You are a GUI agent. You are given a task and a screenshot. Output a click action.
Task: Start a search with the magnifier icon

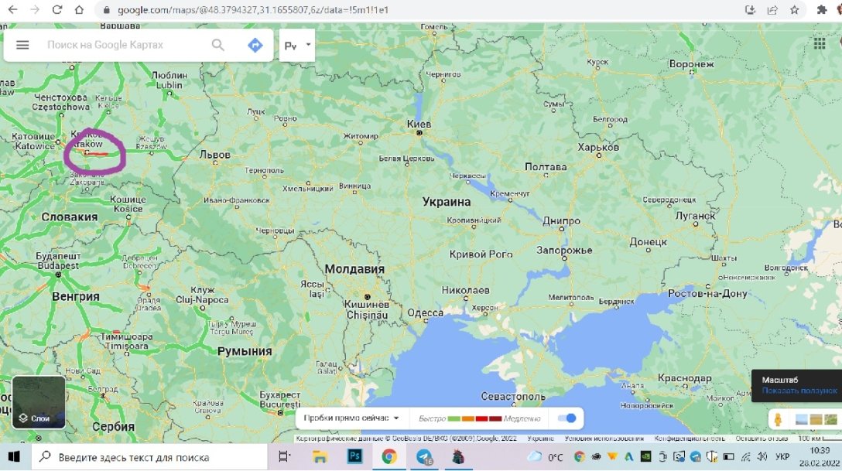(217, 45)
